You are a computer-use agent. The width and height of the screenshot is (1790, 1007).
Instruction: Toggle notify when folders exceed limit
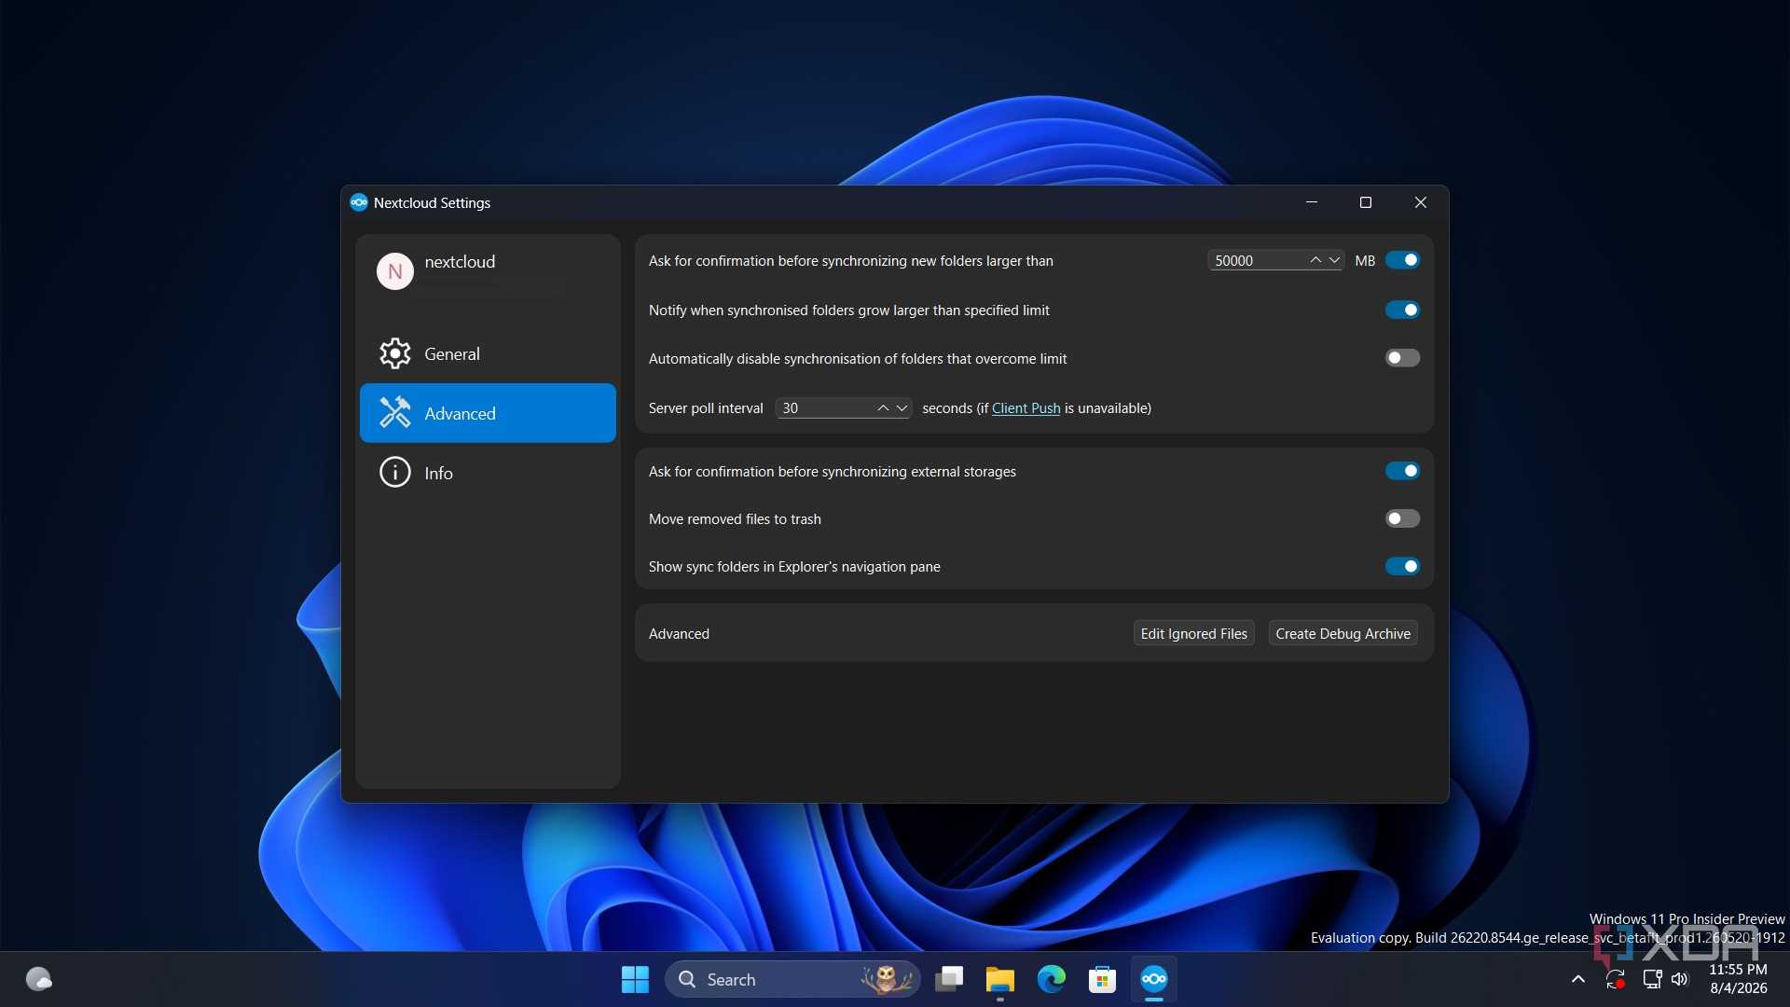point(1402,310)
